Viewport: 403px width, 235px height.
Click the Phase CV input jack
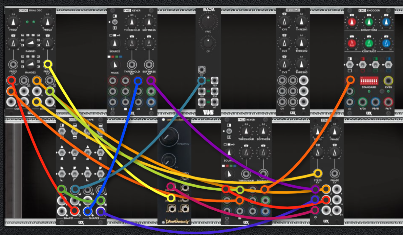click(x=334, y=174)
